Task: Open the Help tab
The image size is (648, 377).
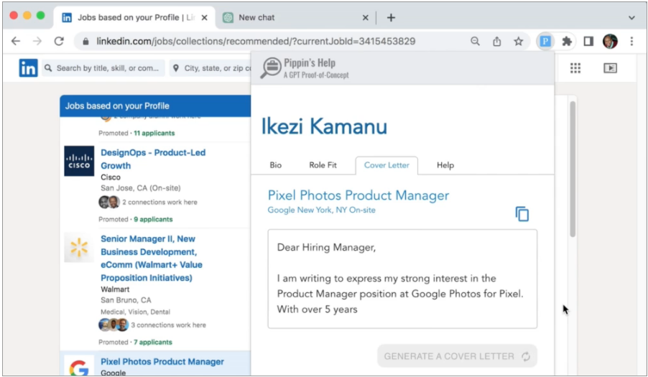Action: 445,165
